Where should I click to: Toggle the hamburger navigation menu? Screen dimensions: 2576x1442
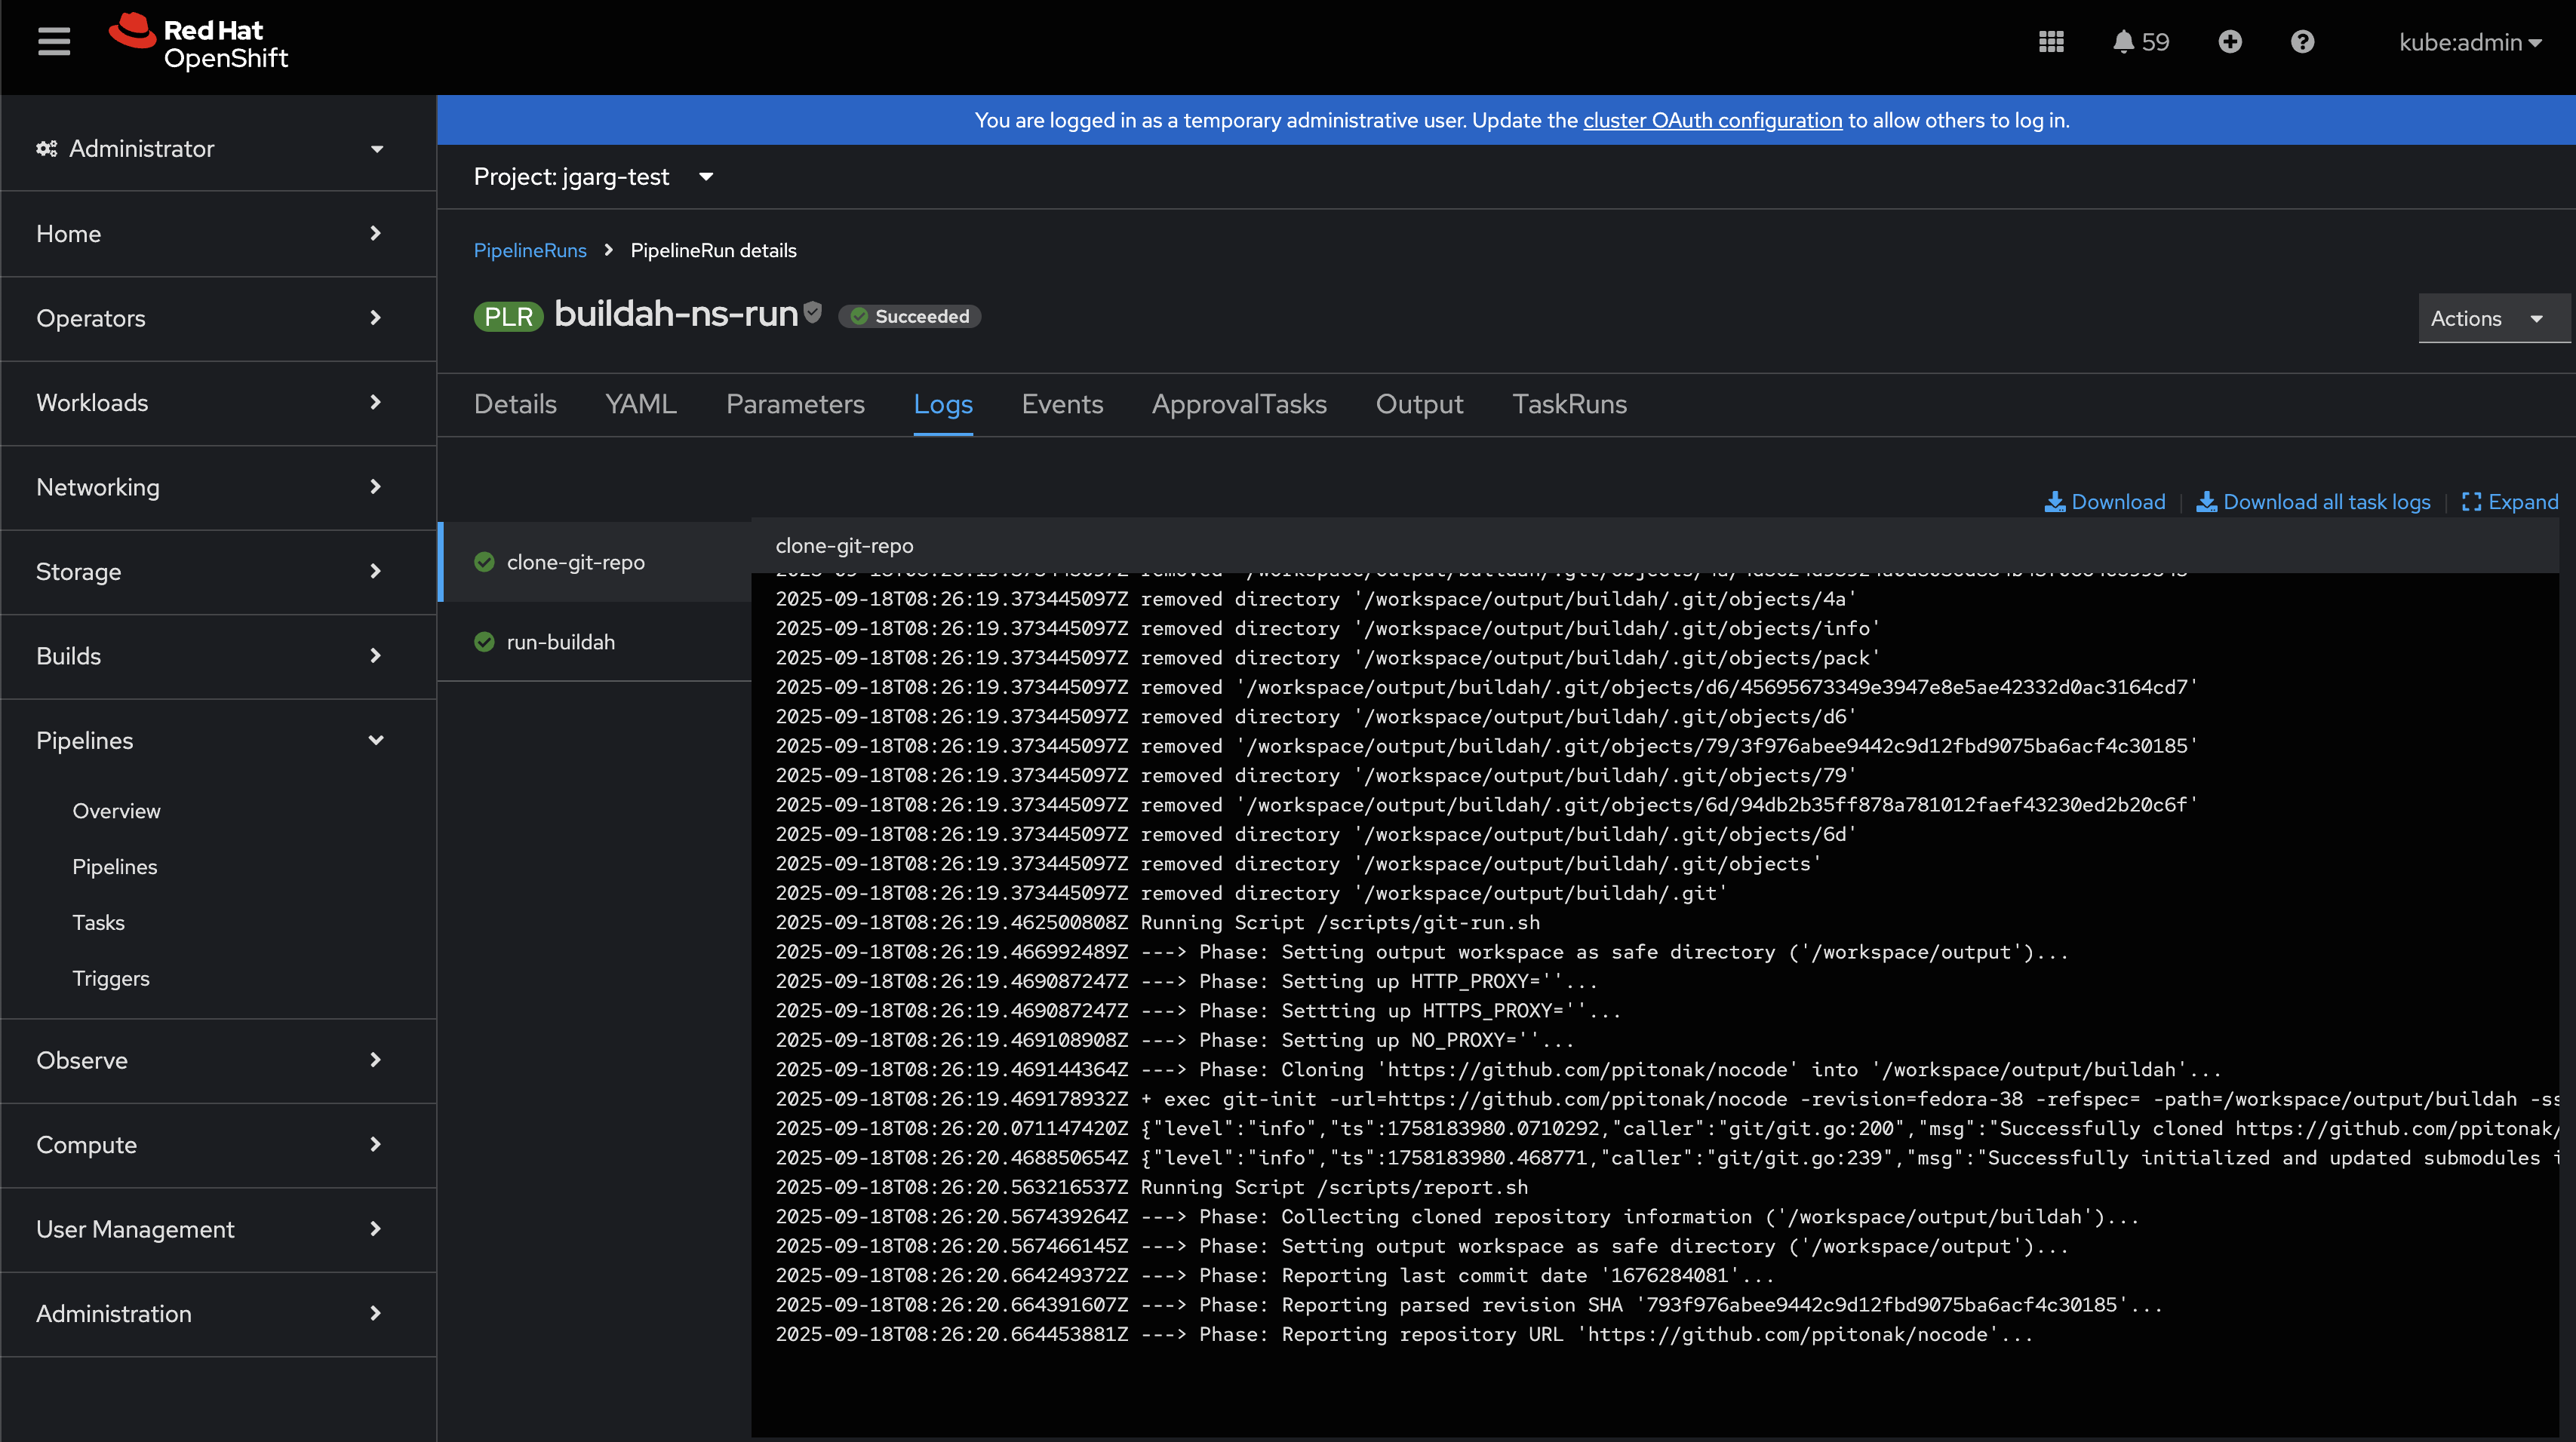[54, 42]
